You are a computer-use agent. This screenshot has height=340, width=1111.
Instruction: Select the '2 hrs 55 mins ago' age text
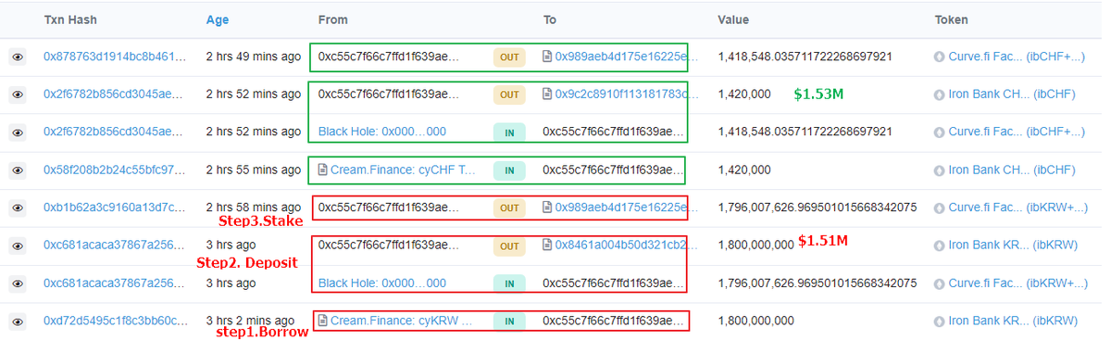point(254,170)
